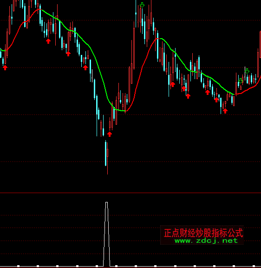The height and width of the screenshot is (268, 261).
Task: Click the first white marker on the bottom axis
Action: (18, 266)
